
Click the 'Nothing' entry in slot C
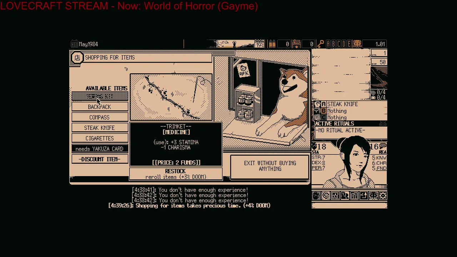pos(337,117)
